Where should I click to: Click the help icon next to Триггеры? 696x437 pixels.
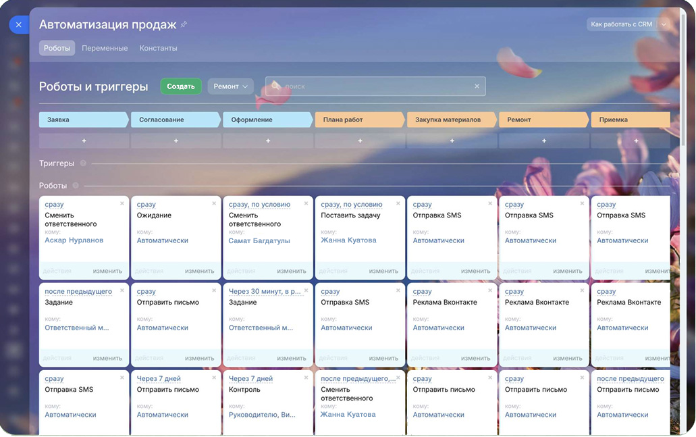(x=83, y=163)
